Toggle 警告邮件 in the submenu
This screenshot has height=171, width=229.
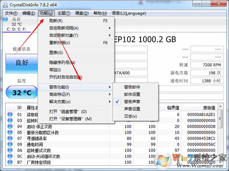click(135, 87)
